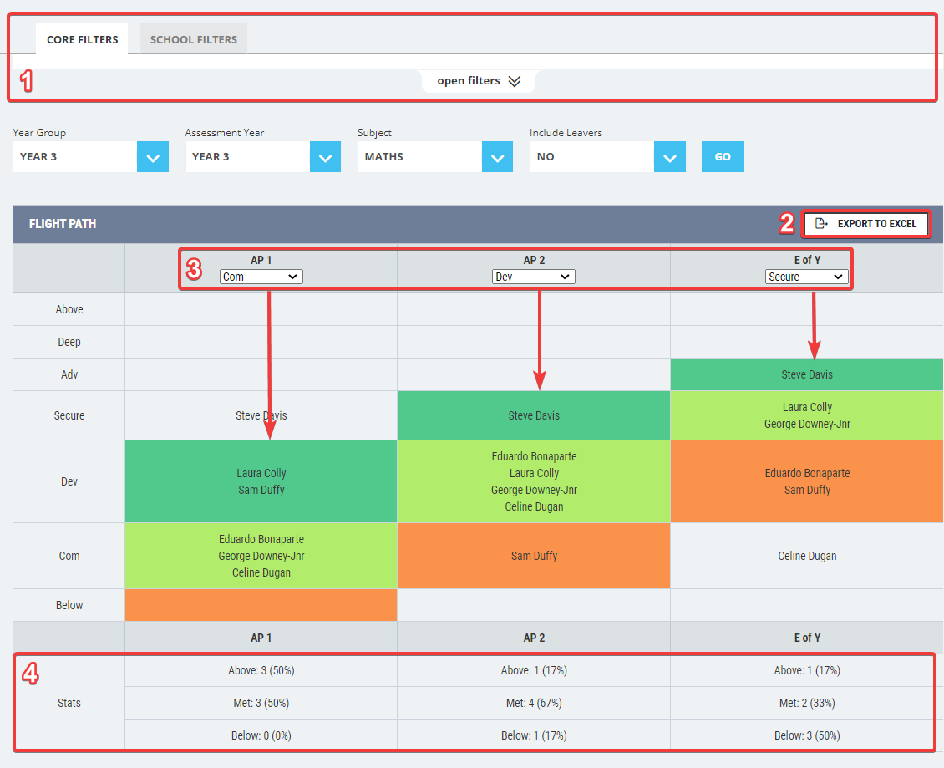The width and height of the screenshot is (944, 768).
Task: Click E of Y stat Met: 2 (33%)
Action: [807, 703]
